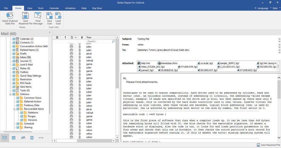Uncheck Deleted Items (2) checkbox
The width and height of the screenshot is (281, 148).
(x=14, y=50)
